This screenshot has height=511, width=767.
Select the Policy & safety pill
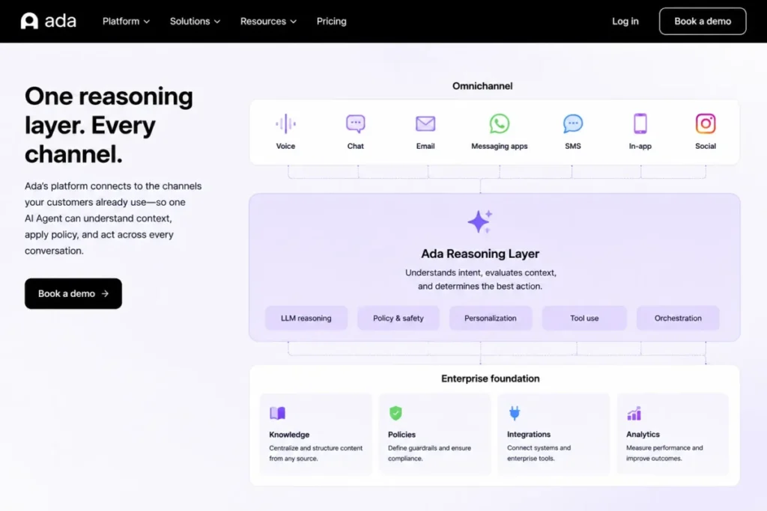click(398, 318)
